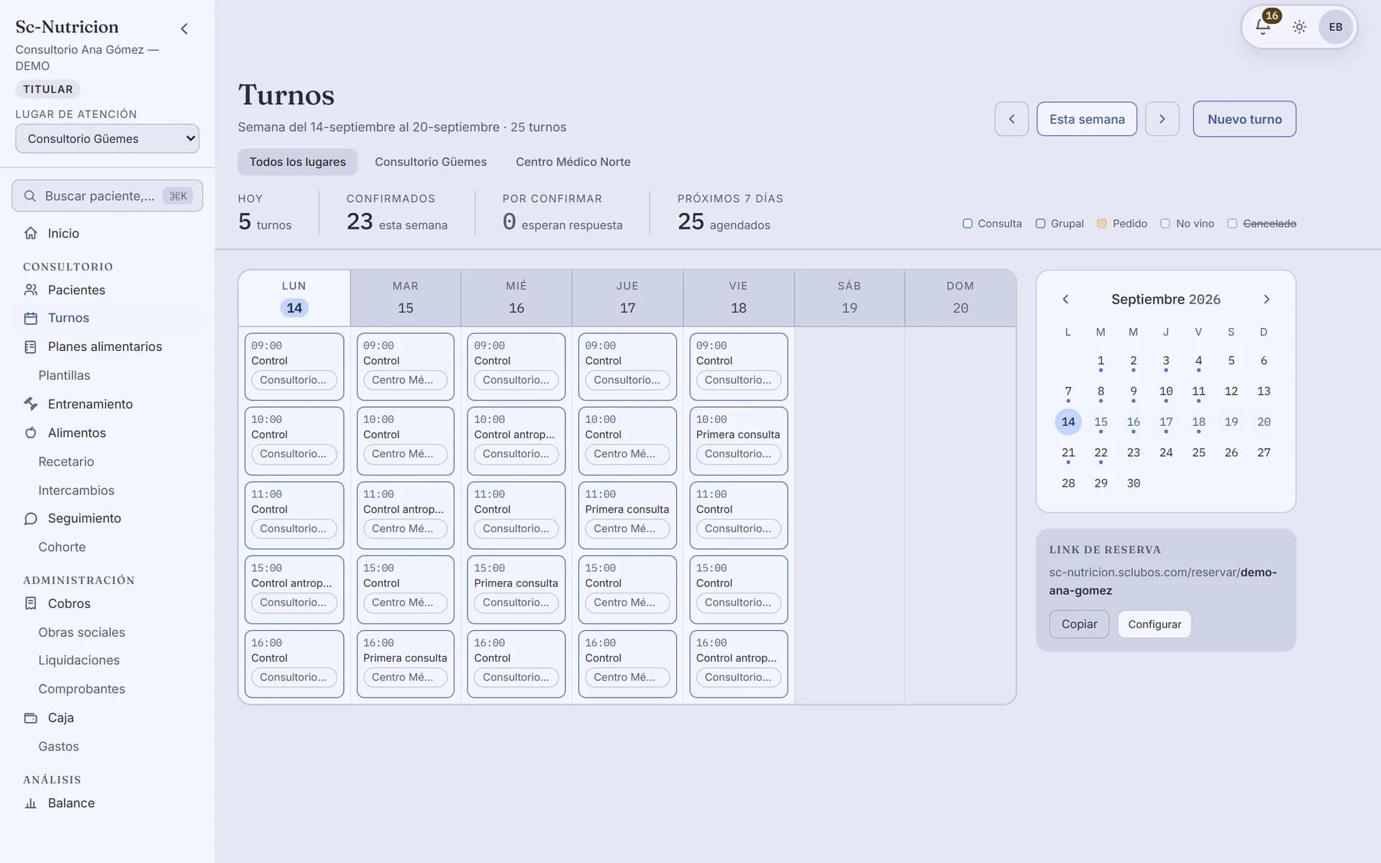Click the Configurar button
1381x863 pixels.
click(1154, 624)
